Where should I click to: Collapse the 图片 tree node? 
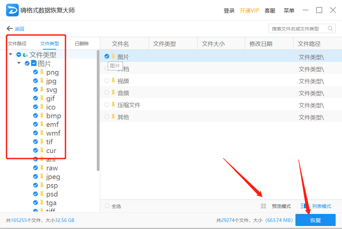(19, 63)
